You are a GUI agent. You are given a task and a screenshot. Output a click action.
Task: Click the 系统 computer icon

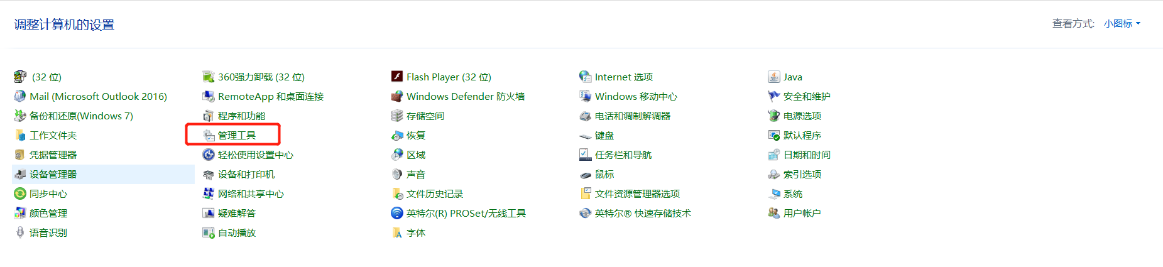[774, 193]
